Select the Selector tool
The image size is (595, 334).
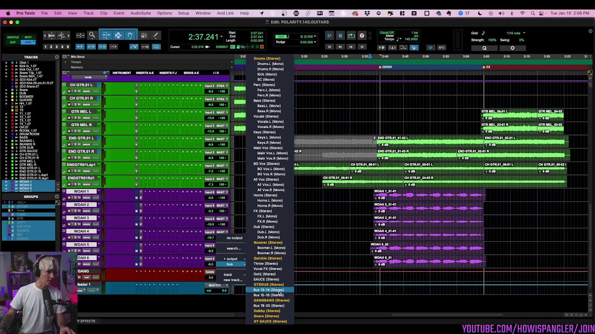coord(118,35)
